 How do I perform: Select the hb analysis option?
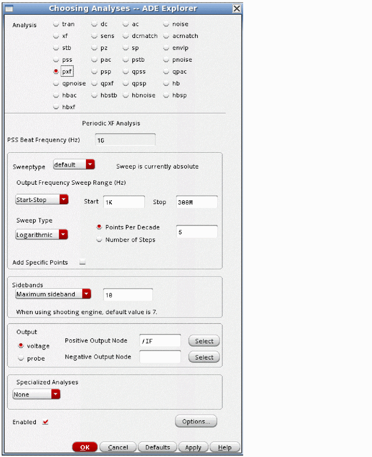click(x=166, y=83)
